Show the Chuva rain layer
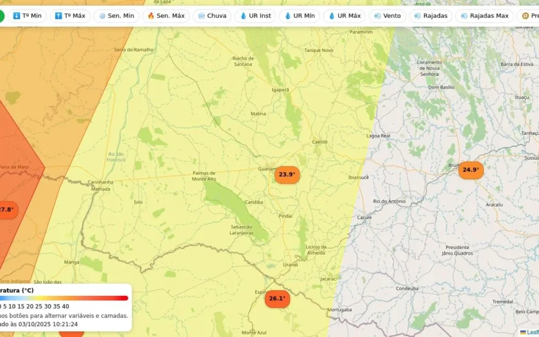The width and height of the screenshot is (539, 337). [x=212, y=16]
